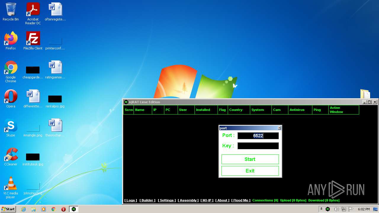Maximize the njRAT Lime Edition window
This screenshot has width=379, height=213.
369,102
